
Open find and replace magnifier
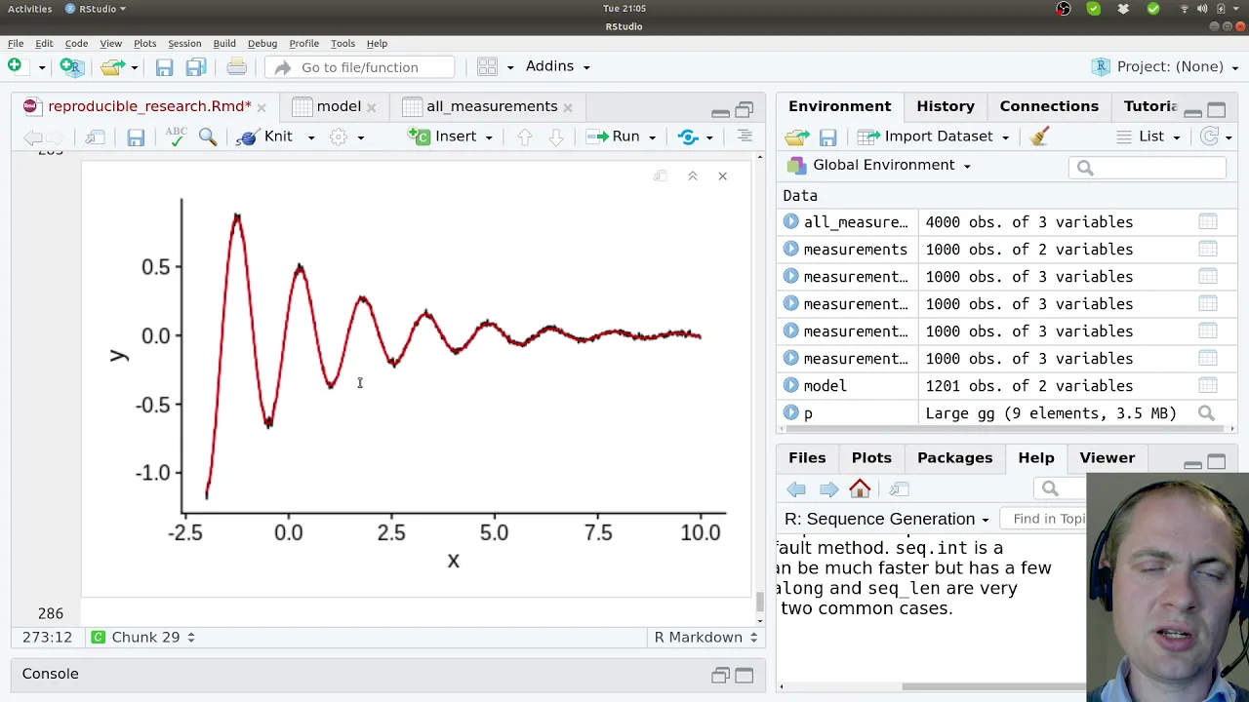(208, 136)
